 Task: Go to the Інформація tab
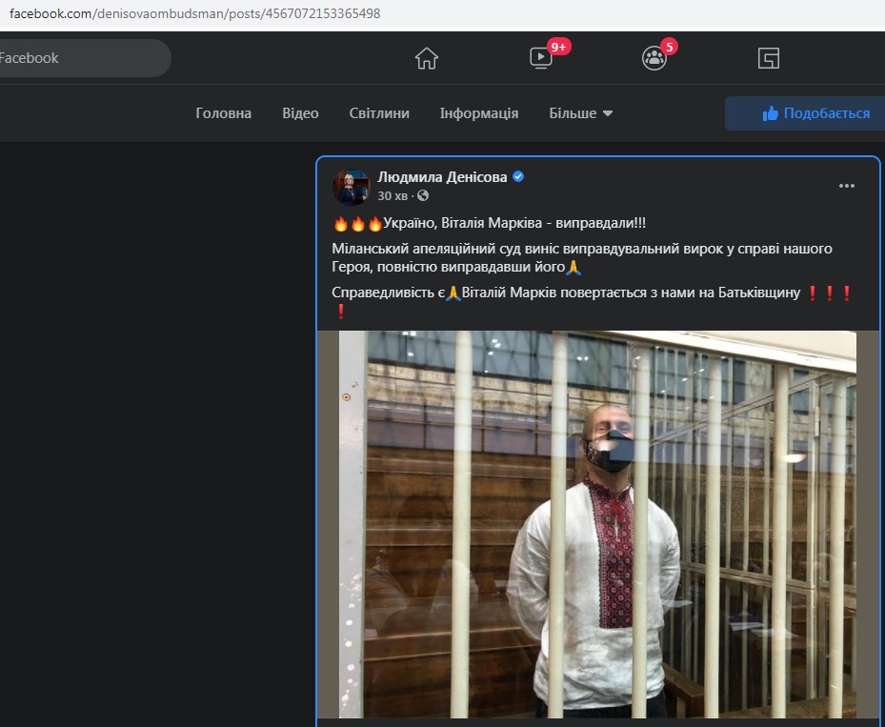(x=479, y=113)
